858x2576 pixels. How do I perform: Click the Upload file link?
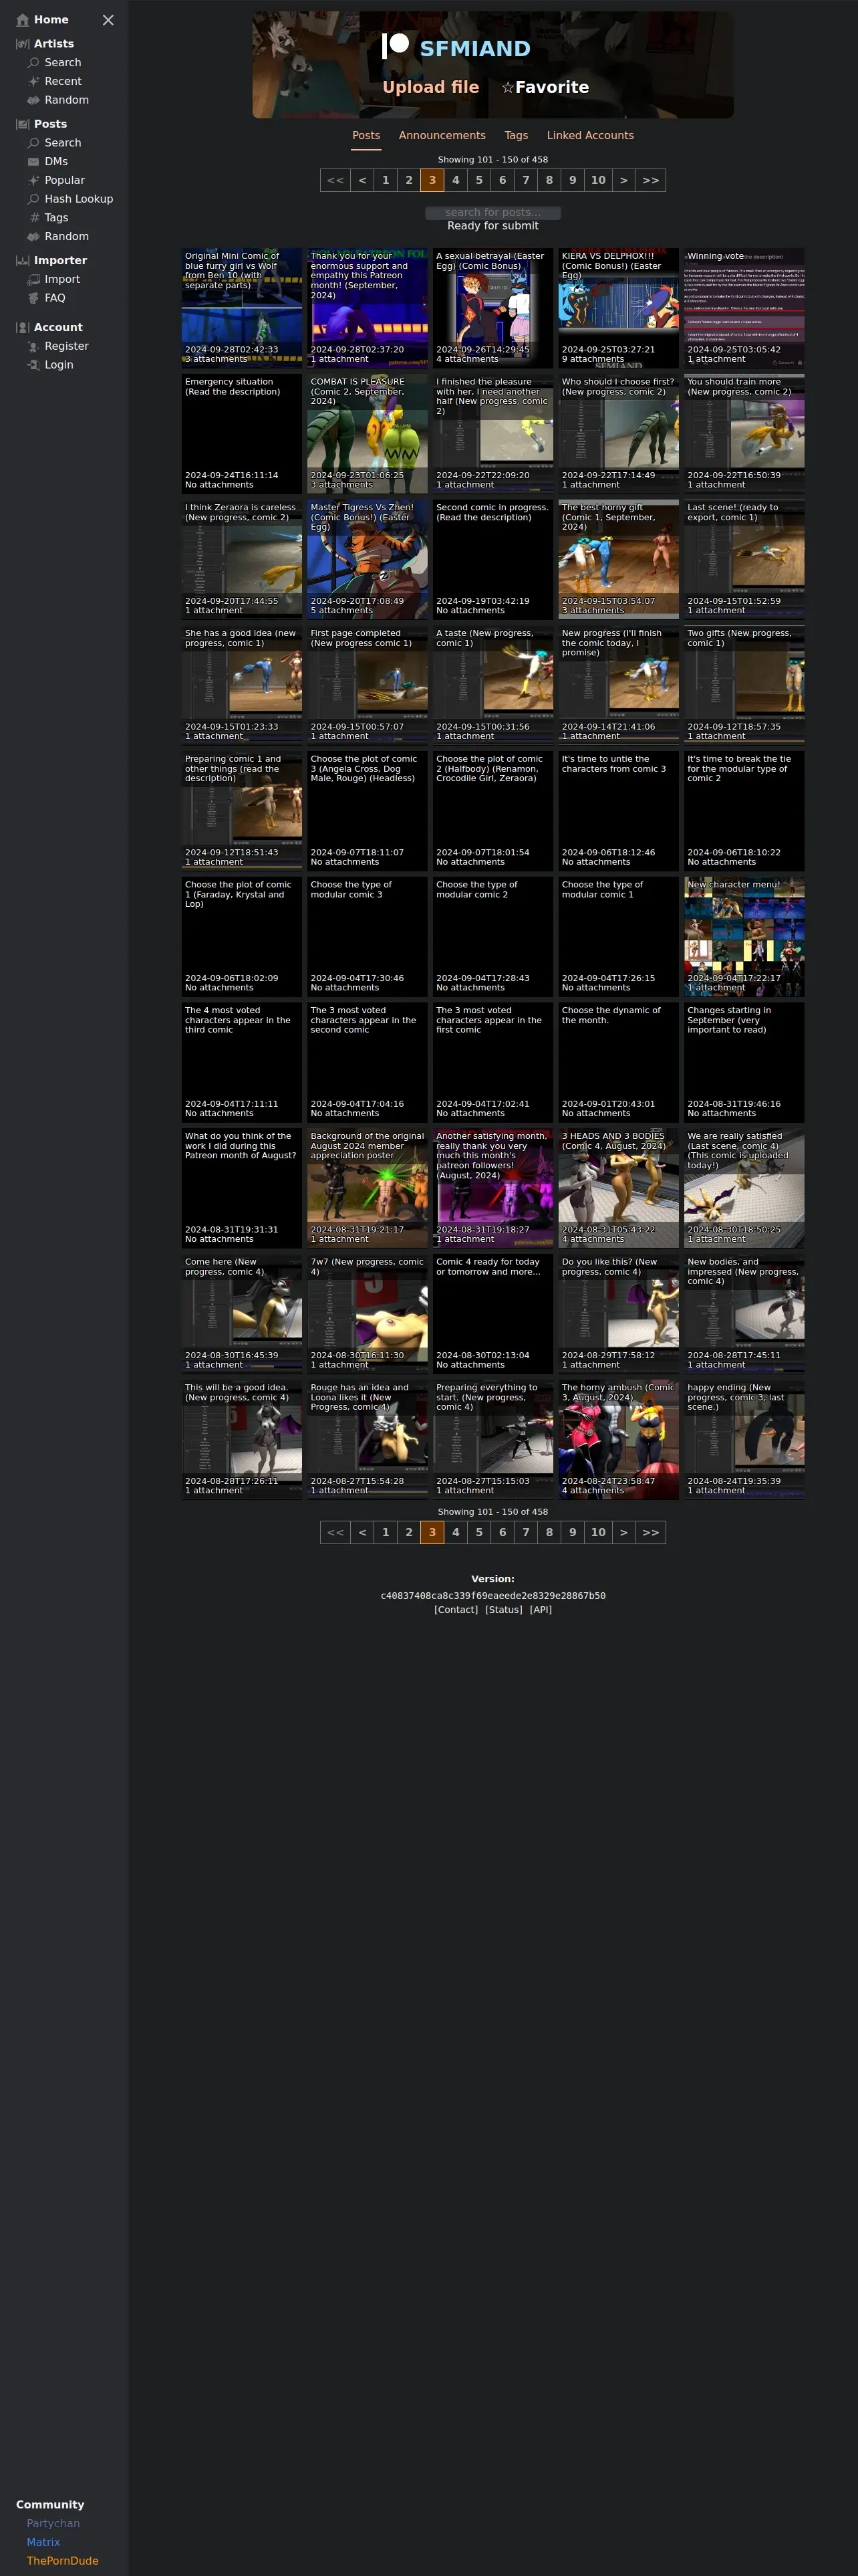(430, 88)
